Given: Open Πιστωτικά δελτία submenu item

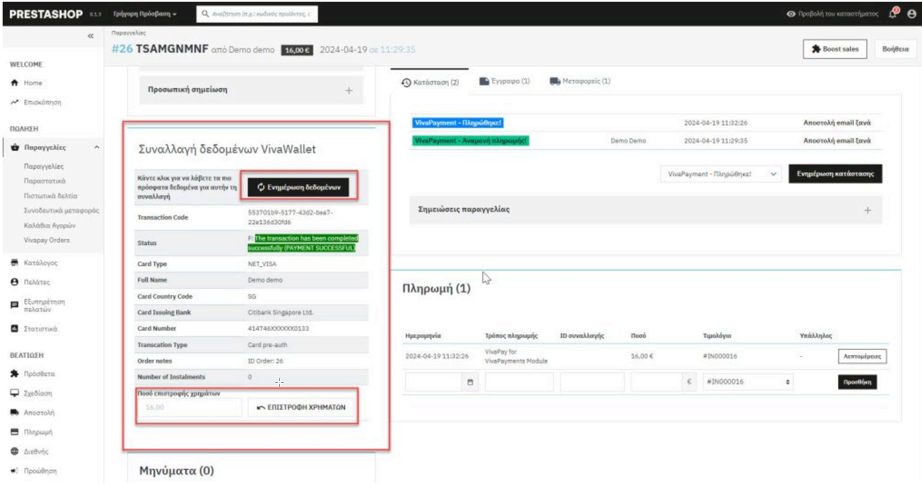Looking at the screenshot, I should [50, 196].
